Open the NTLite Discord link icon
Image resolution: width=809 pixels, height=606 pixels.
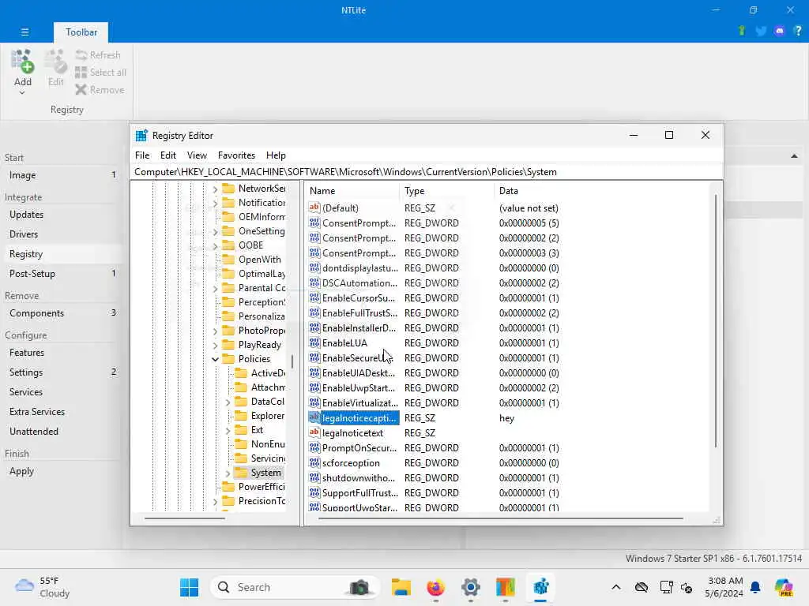(780, 31)
